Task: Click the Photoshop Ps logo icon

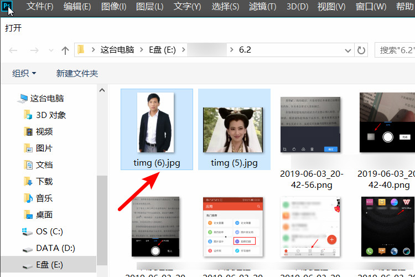Action: 7,6
